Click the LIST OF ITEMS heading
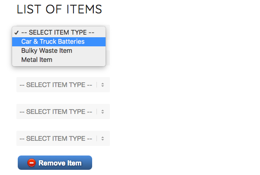The image size is (260, 175). [59, 9]
